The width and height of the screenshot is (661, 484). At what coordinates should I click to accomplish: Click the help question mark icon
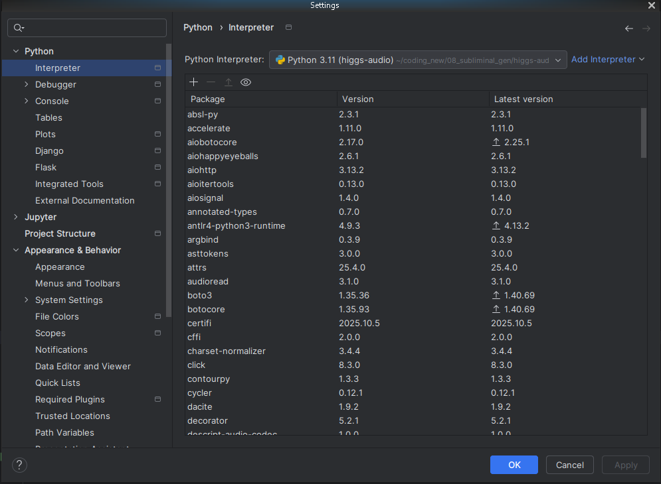point(20,465)
